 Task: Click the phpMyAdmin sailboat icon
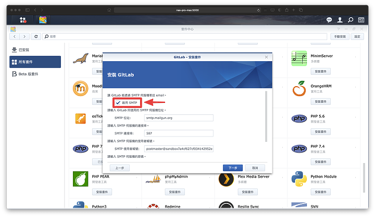coord(153,179)
